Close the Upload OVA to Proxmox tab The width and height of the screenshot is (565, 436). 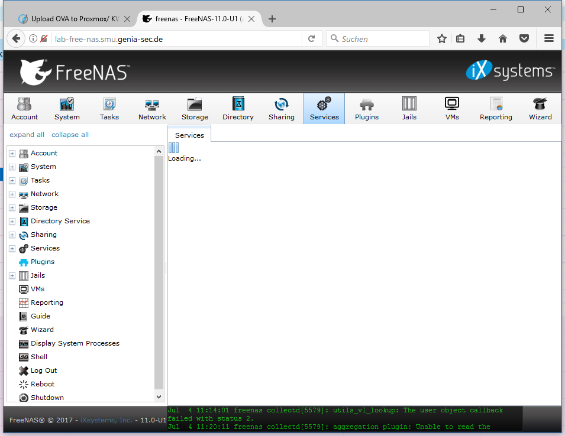[127, 19]
